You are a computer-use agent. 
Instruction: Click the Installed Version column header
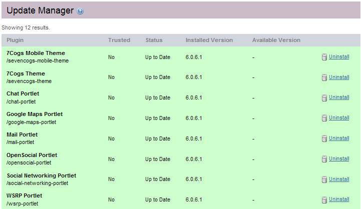(x=209, y=40)
